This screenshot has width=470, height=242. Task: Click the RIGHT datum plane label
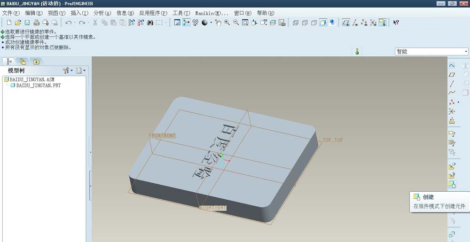[213, 208]
